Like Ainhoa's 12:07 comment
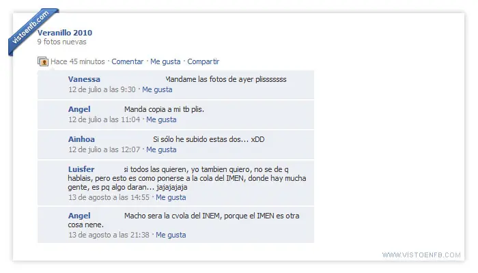The height and width of the screenshot is (273, 478). pyautogui.click(x=161, y=149)
